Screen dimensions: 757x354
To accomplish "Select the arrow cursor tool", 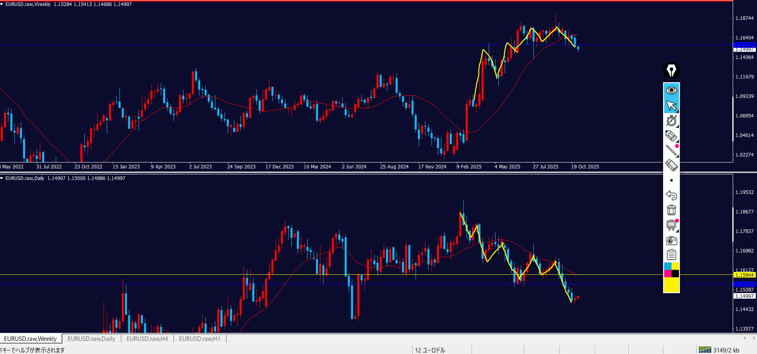I will (671, 106).
